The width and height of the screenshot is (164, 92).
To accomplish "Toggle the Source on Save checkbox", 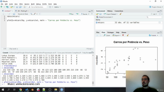I will (17, 14).
